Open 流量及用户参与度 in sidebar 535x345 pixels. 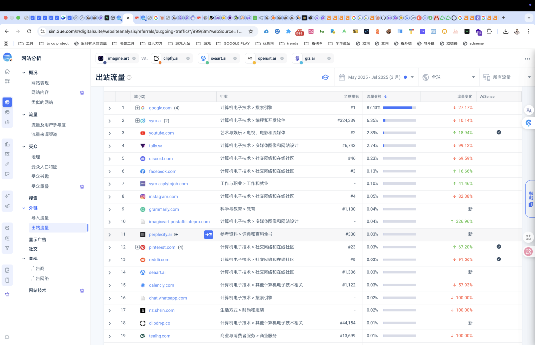(x=49, y=125)
